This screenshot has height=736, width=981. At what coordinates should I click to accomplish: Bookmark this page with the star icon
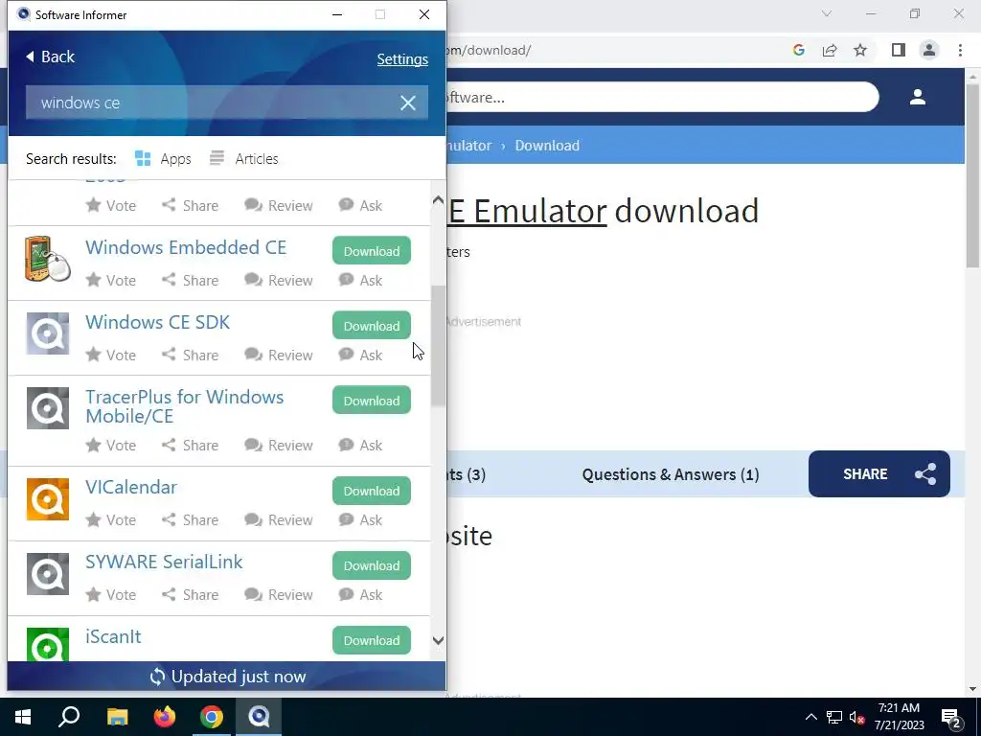pyautogui.click(x=860, y=50)
